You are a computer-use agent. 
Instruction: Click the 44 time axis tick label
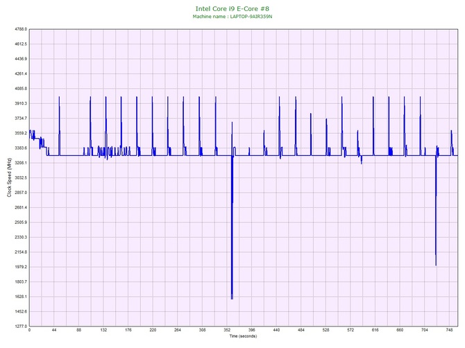54,330
